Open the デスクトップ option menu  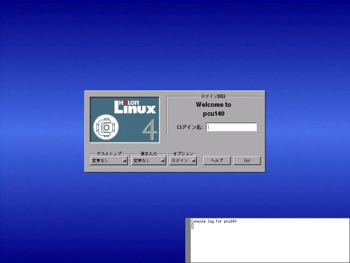point(109,161)
